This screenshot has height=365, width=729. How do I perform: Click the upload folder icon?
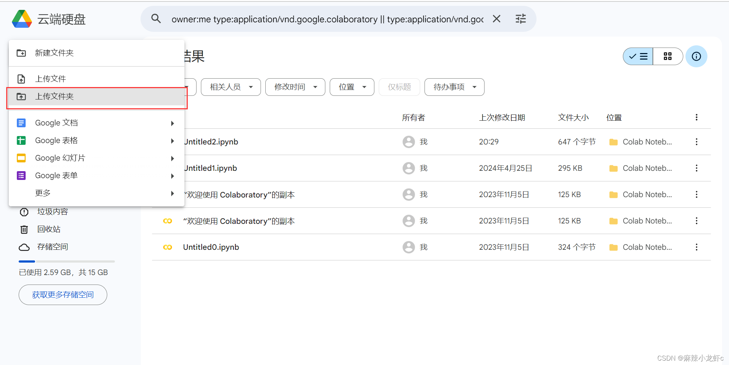pos(21,97)
